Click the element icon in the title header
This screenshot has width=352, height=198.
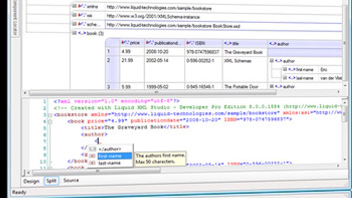click(228, 43)
